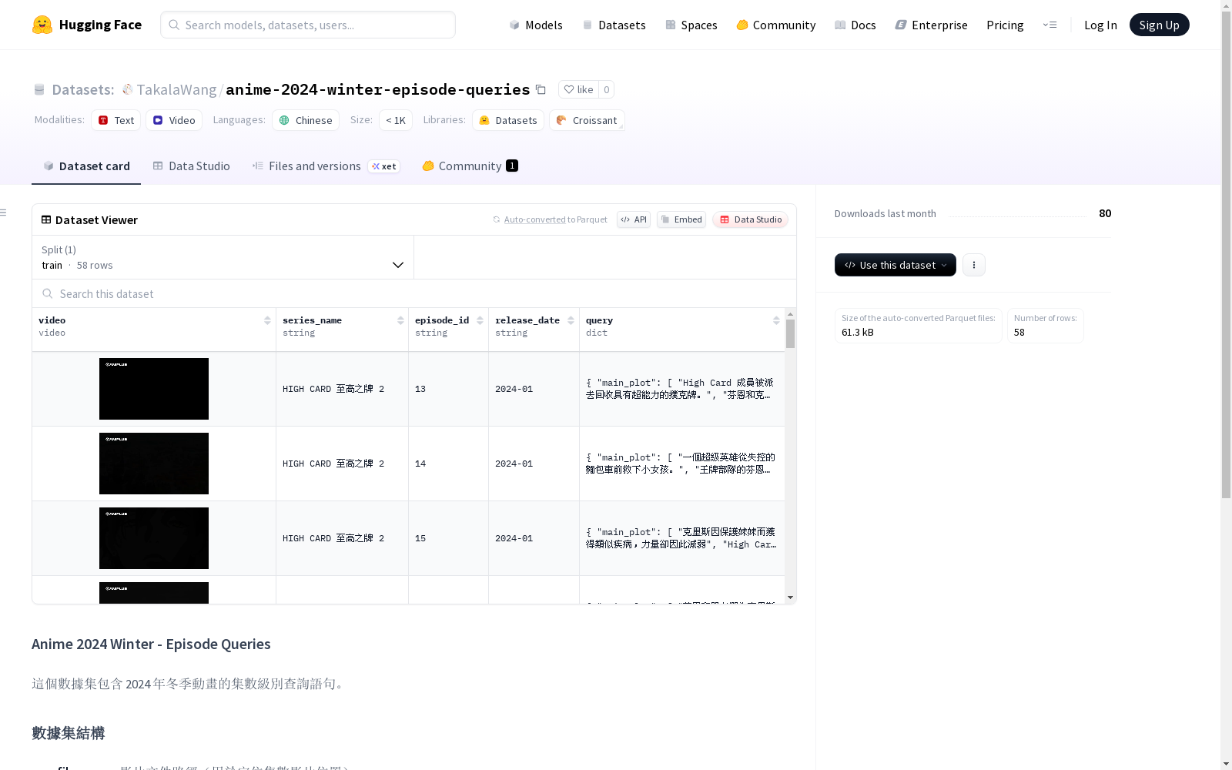Open the Files and versions tab
1232x770 pixels.
326,166
